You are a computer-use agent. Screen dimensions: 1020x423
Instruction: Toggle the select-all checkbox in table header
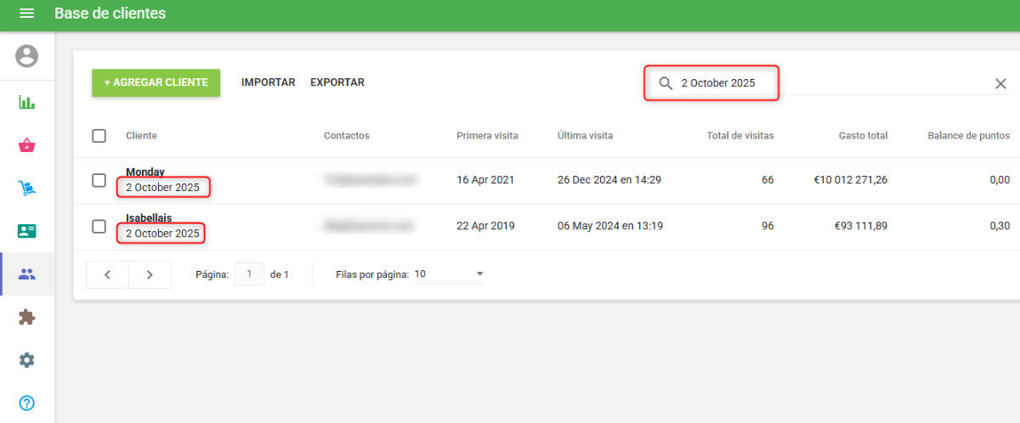(x=99, y=136)
